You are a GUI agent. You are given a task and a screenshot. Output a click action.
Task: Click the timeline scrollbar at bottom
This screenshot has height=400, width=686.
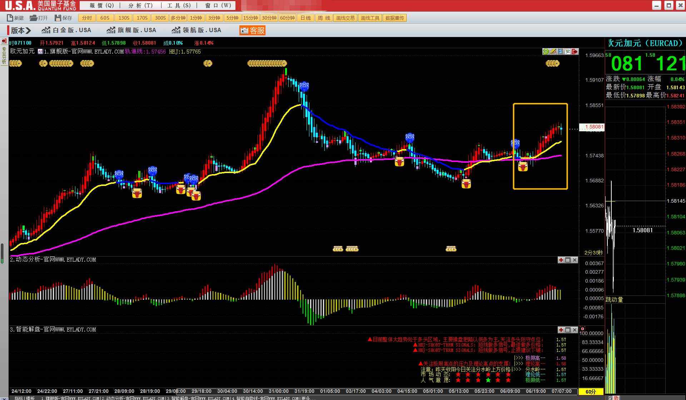[x=377, y=391]
